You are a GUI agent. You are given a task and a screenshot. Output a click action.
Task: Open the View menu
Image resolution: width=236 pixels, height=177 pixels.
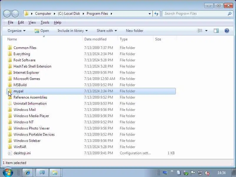click(x=32, y=22)
